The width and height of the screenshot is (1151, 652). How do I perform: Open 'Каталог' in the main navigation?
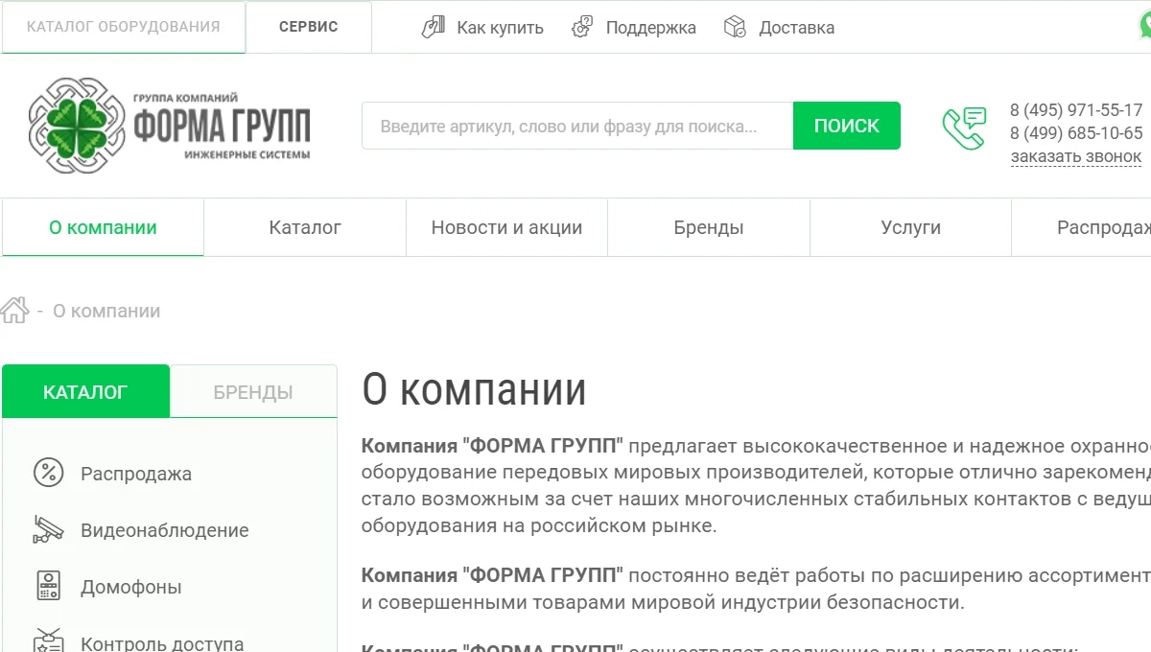coord(305,227)
